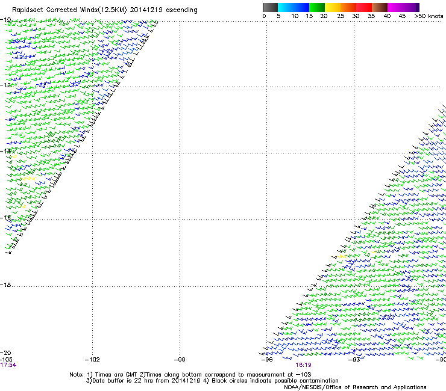Click the '-16' latitude axis label
Screen dimensions: 446x391
pyautogui.click(x=5, y=218)
